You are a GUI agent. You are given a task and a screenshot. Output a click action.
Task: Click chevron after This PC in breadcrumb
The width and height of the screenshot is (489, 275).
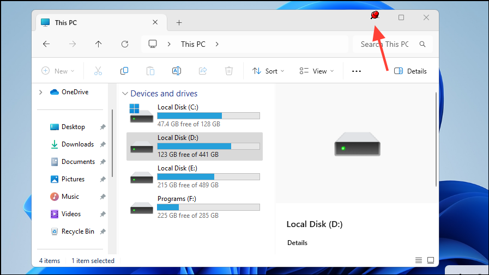(217, 44)
